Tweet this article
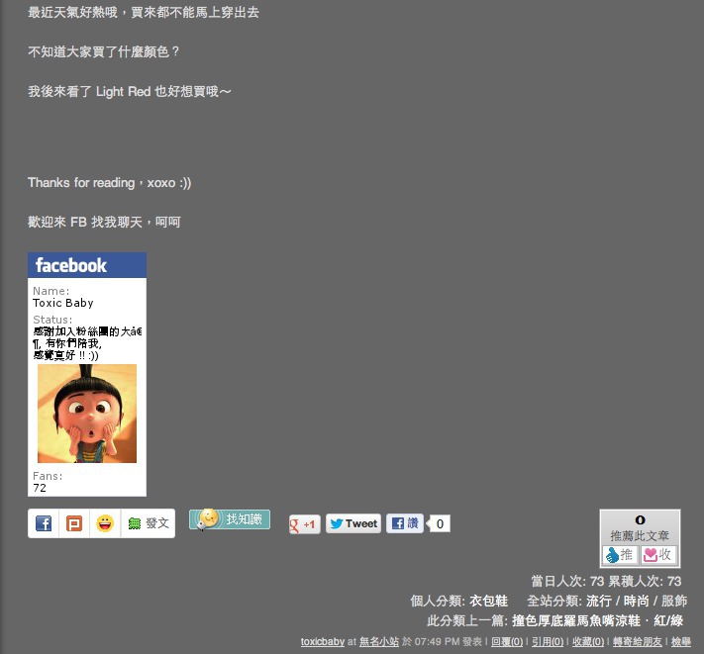 [353, 523]
